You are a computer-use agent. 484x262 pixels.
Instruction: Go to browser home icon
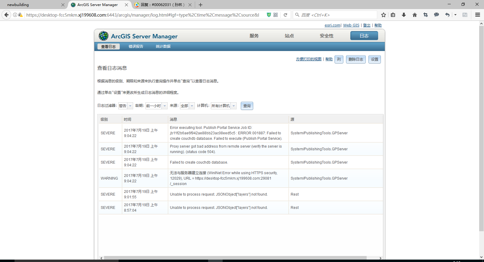pyautogui.click(x=415, y=15)
